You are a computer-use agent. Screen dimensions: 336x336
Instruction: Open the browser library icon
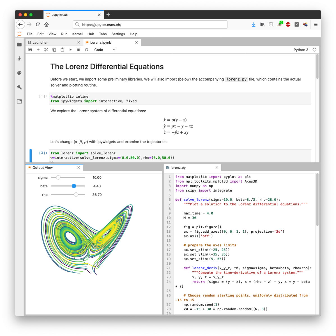click(x=262, y=25)
